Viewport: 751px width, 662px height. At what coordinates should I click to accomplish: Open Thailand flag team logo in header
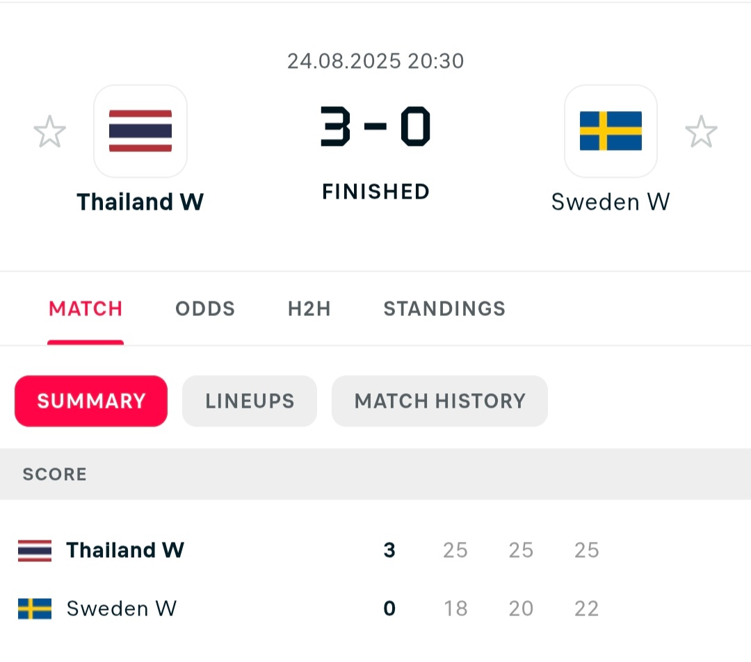point(140,131)
